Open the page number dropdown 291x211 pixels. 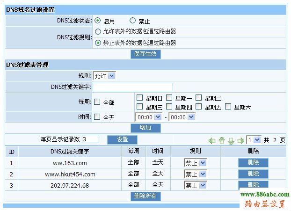click(254, 140)
